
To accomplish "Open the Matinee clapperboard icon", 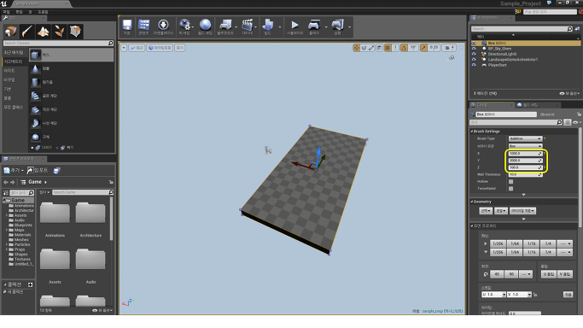I will tap(248, 26).
